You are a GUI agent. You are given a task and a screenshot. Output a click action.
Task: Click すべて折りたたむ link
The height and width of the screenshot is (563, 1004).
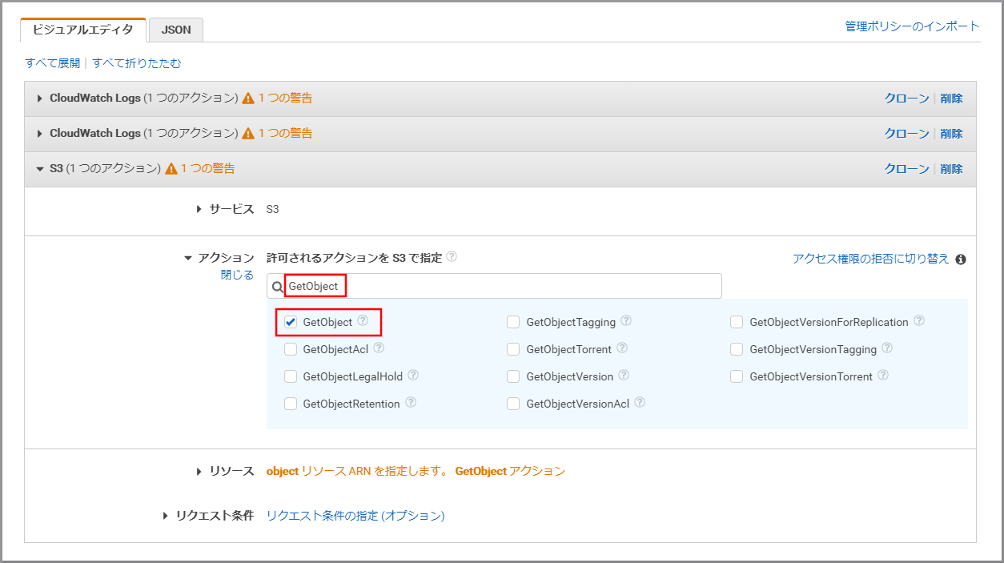point(137,62)
